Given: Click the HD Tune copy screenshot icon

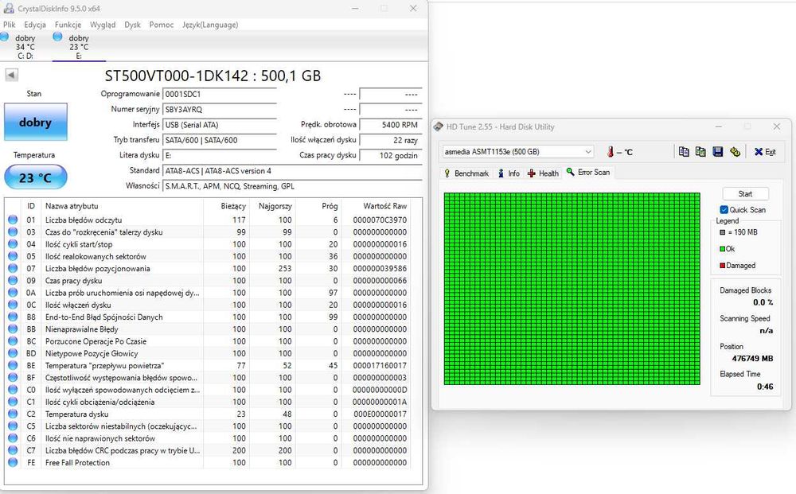Looking at the screenshot, I should pyautogui.click(x=700, y=152).
